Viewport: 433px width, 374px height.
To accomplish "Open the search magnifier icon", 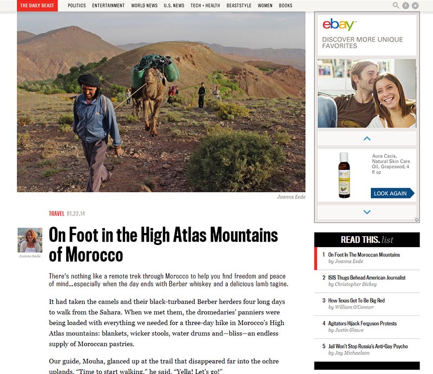I will (x=396, y=5).
